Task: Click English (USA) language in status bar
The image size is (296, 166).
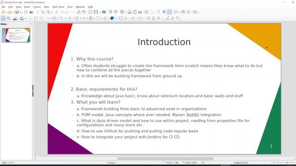Action: coord(240,163)
